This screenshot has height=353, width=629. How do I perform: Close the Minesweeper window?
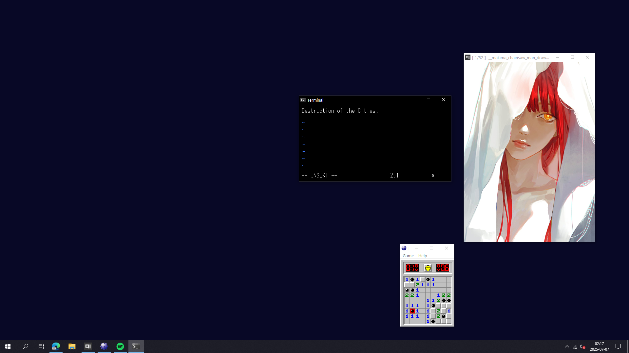pos(447,248)
